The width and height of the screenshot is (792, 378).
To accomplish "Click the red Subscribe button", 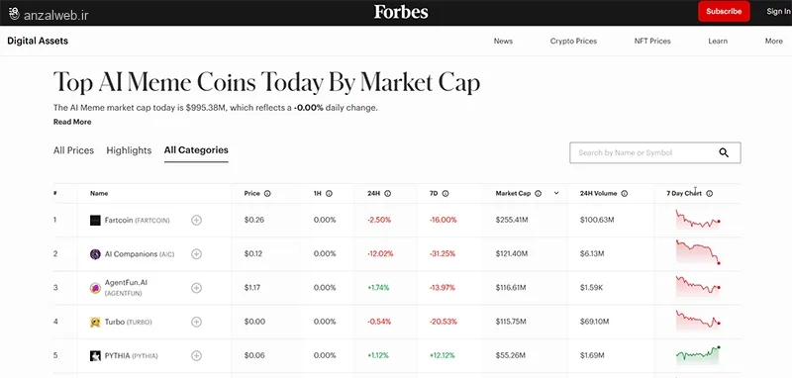I will pyautogui.click(x=724, y=11).
